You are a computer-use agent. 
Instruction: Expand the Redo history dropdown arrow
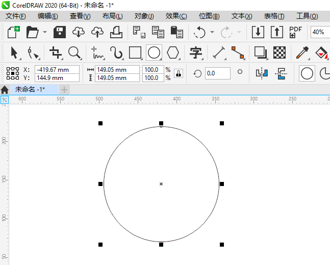click(239, 32)
